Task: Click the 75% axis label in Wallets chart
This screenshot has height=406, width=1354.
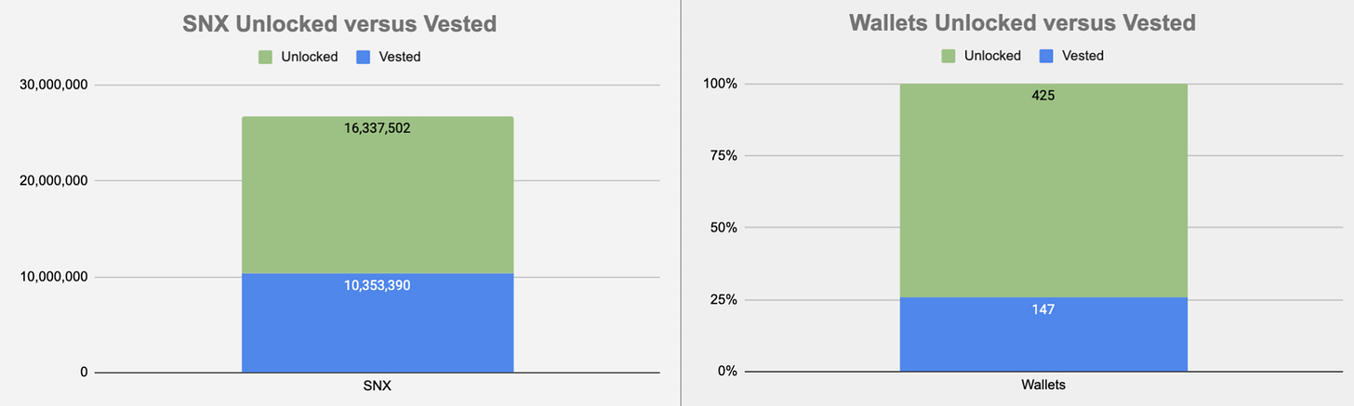Action: 723,156
